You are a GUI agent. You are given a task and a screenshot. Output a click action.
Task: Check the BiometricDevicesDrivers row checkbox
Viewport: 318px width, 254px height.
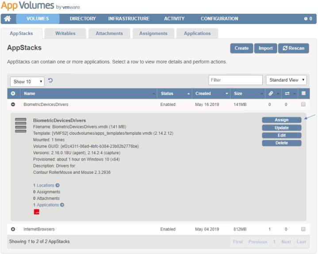pos(303,105)
